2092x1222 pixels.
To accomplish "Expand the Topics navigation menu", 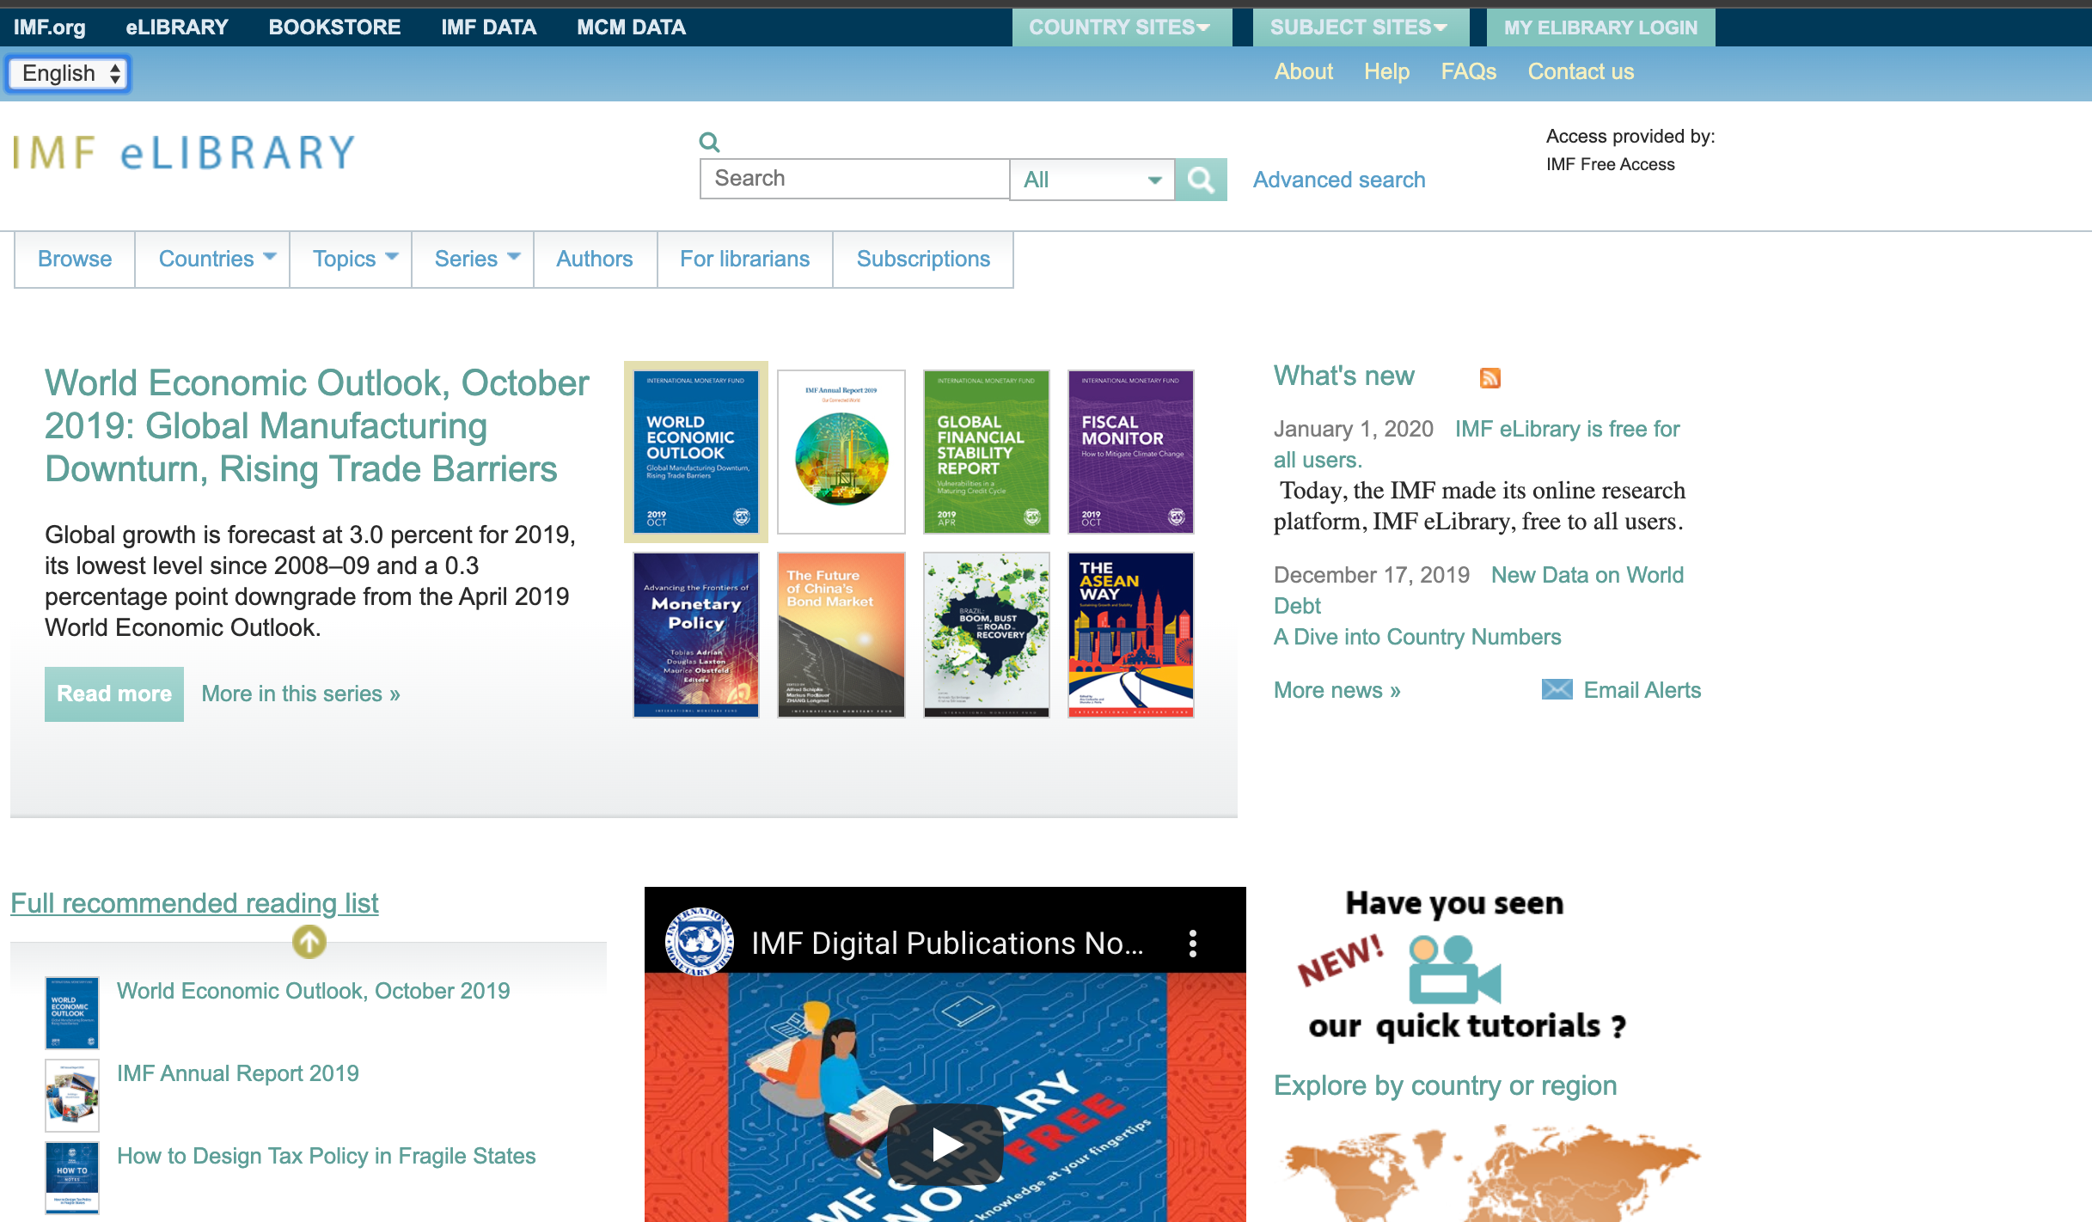I will (351, 259).
